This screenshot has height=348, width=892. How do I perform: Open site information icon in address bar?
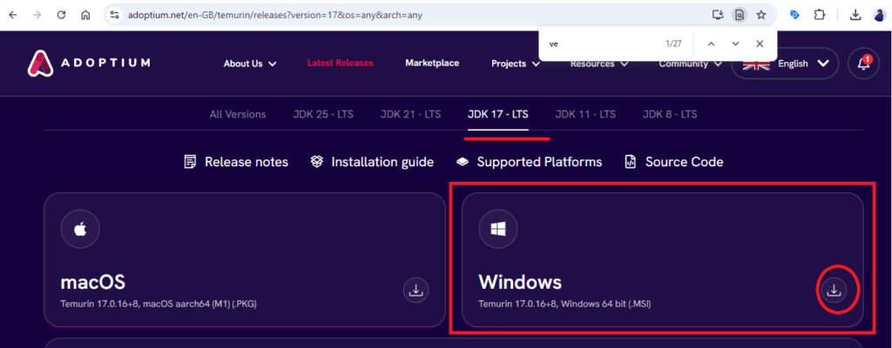[114, 15]
